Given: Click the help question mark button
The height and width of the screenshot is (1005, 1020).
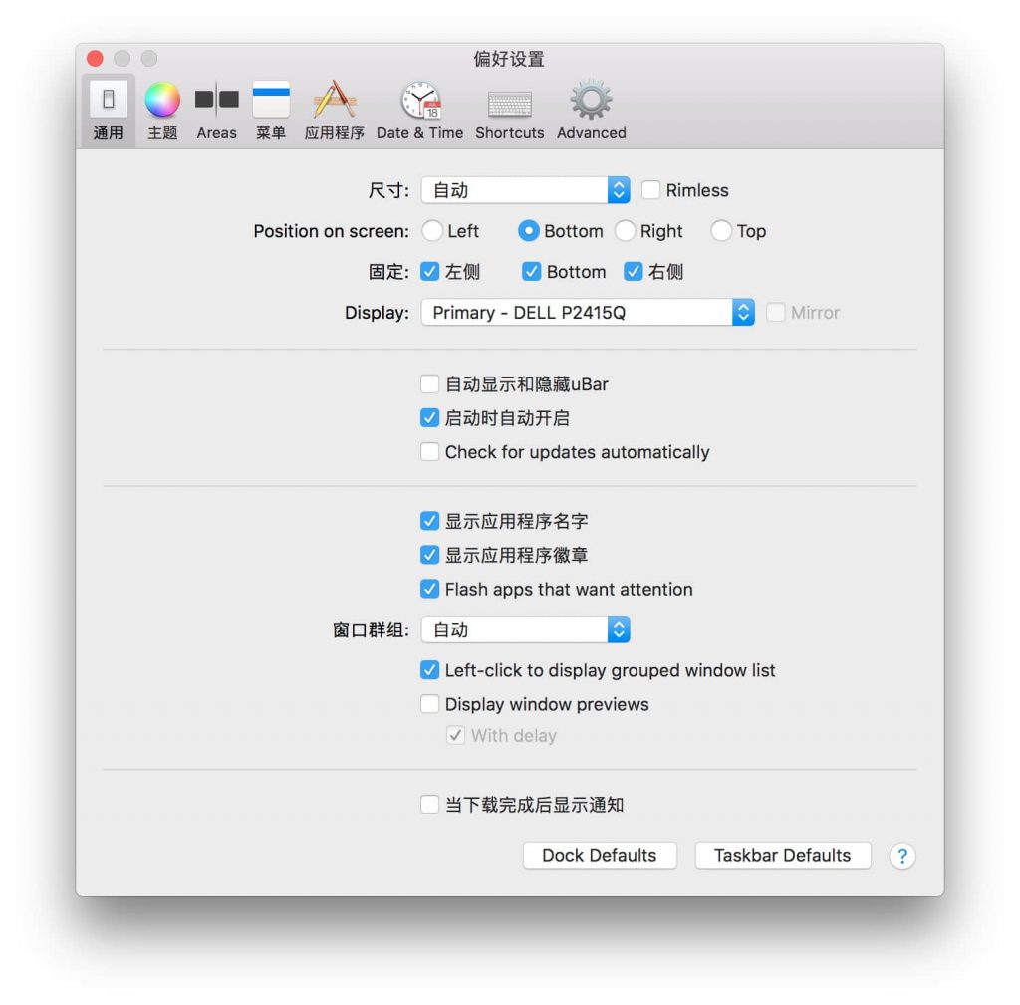Looking at the screenshot, I should click(x=901, y=856).
